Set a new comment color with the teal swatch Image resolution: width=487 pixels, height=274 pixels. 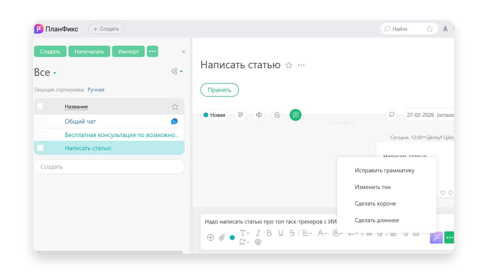[x=232, y=238]
